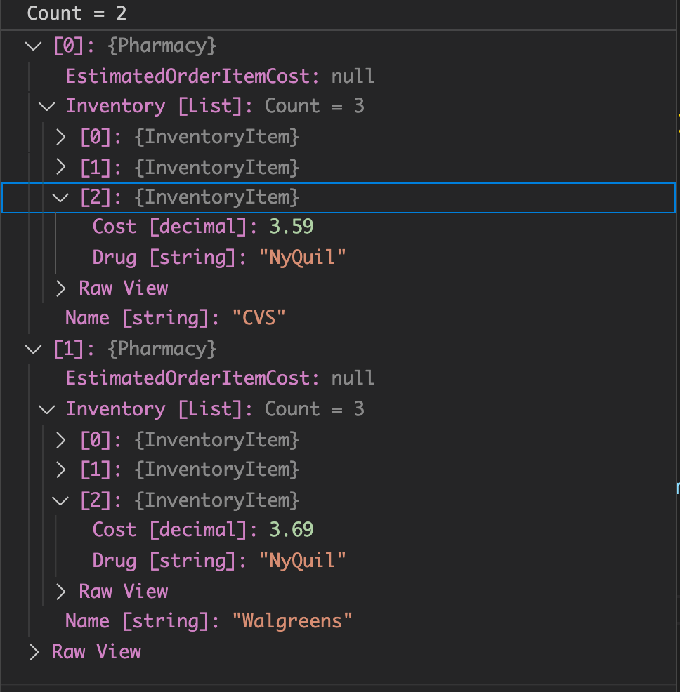Viewport: 680px width, 692px height.
Task: Collapse Walgreens inventory item [2] with cost 3.69
Action: (x=60, y=501)
